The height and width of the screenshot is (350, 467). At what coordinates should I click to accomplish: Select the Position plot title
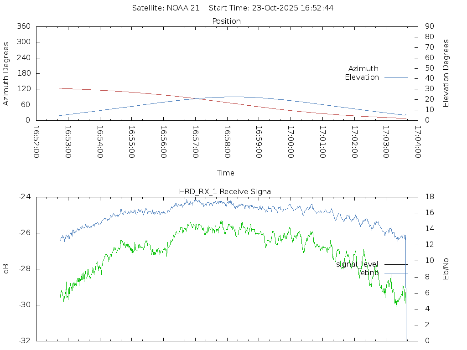[226, 21]
